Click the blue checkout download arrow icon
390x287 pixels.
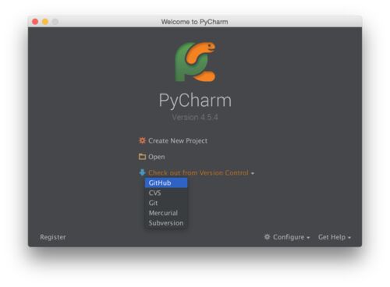[142, 172]
